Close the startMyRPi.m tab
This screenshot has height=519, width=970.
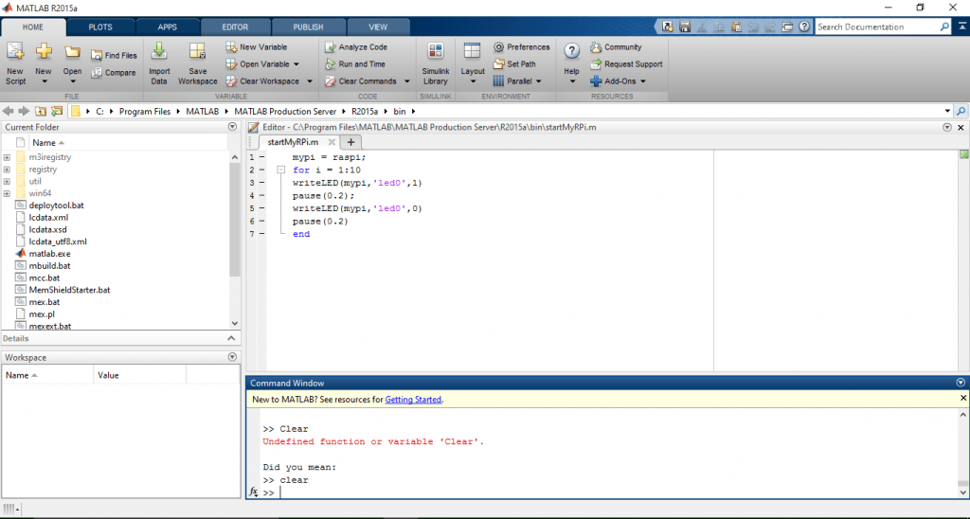pos(332,142)
